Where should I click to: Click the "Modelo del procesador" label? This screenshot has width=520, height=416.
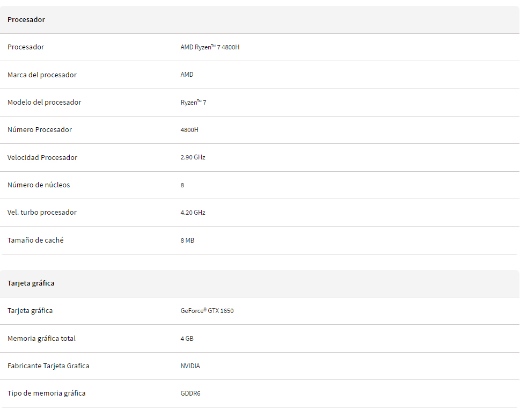coord(44,102)
